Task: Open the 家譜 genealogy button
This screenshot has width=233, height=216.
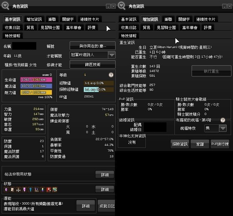Action: coord(200,144)
